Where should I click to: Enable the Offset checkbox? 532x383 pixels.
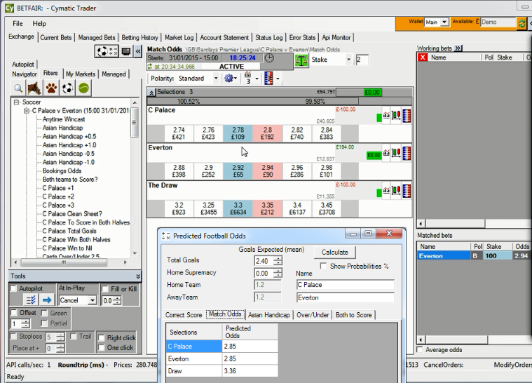click(x=14, y=313)
